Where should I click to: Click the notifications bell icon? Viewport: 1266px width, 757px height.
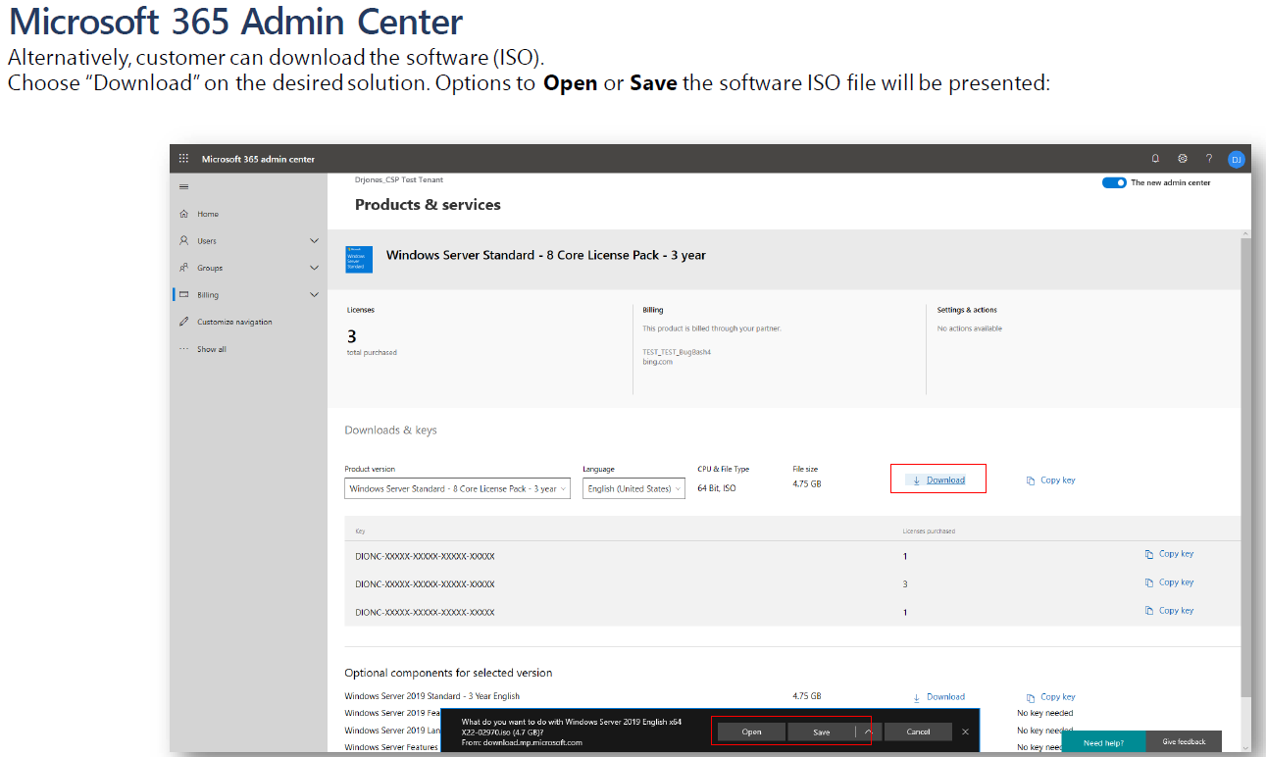tap(1155, 159)
